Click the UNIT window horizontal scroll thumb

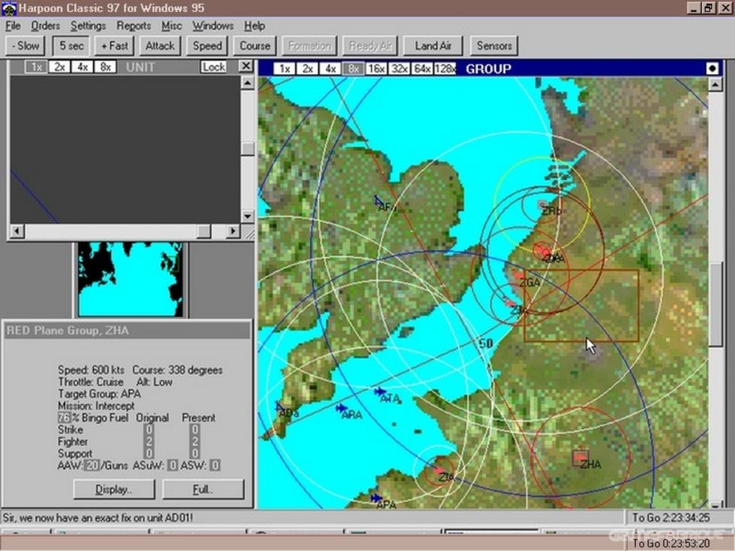click(x=204, y=231)
